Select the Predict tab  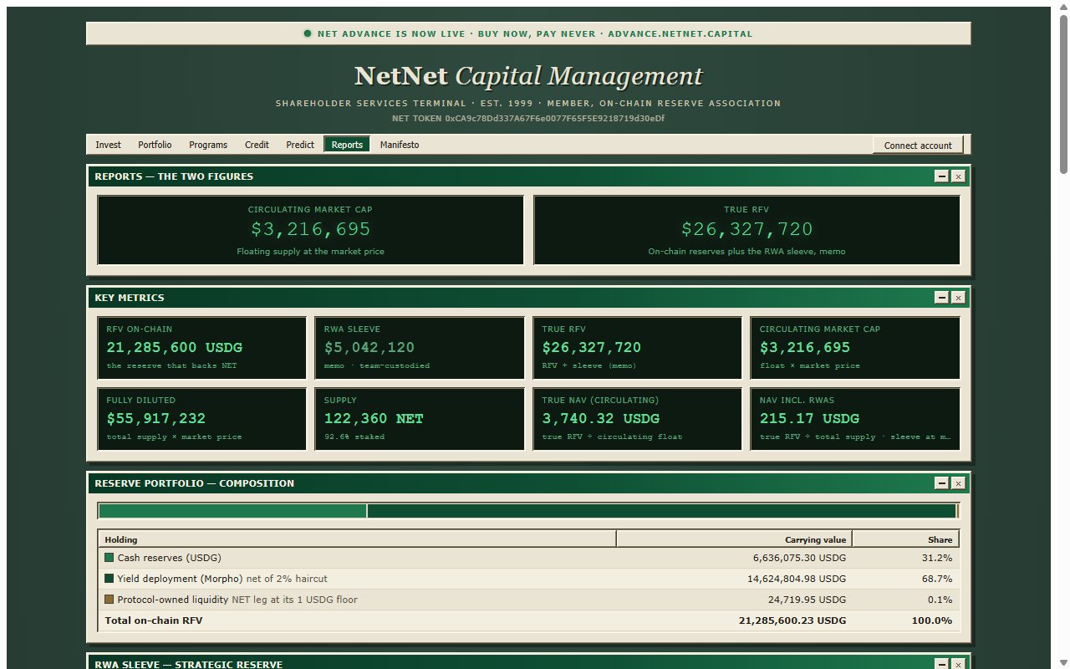click(300, 145)
